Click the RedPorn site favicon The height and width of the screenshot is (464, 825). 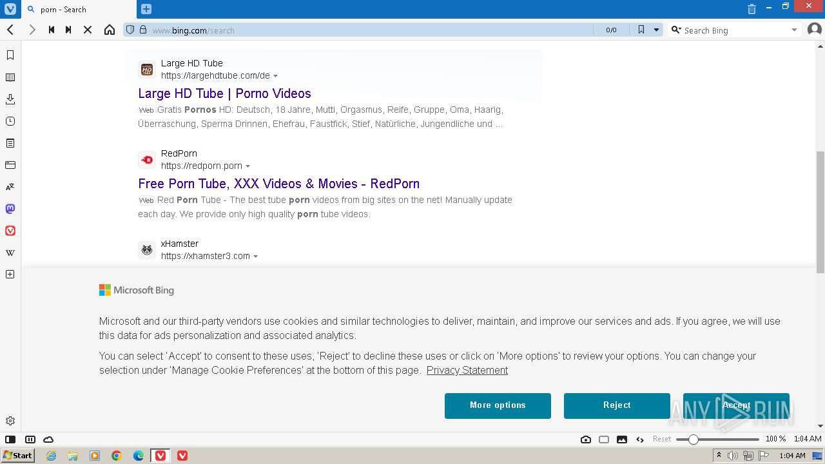(147, 160)
